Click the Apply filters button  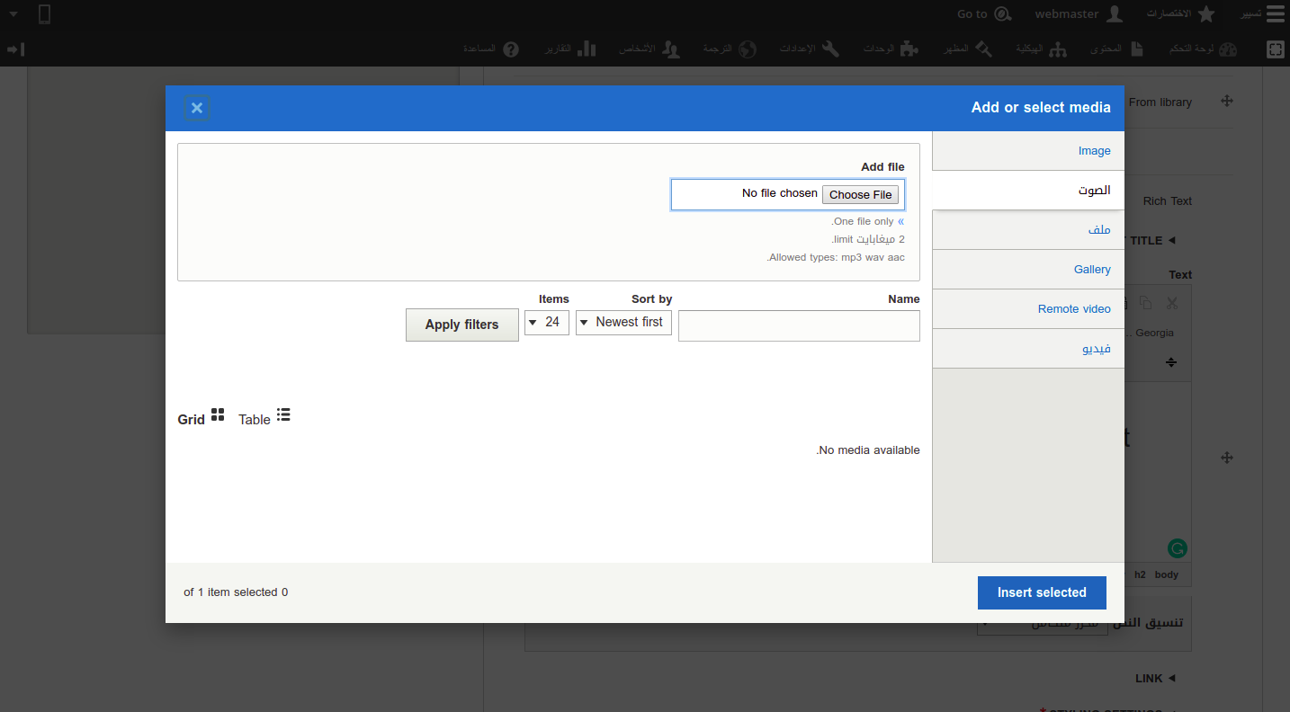click(462, 325)
